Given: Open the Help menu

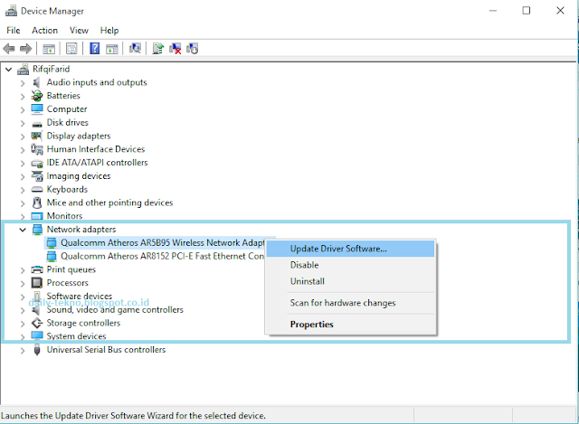Looking at the screenshot, I should pos(109,30).
